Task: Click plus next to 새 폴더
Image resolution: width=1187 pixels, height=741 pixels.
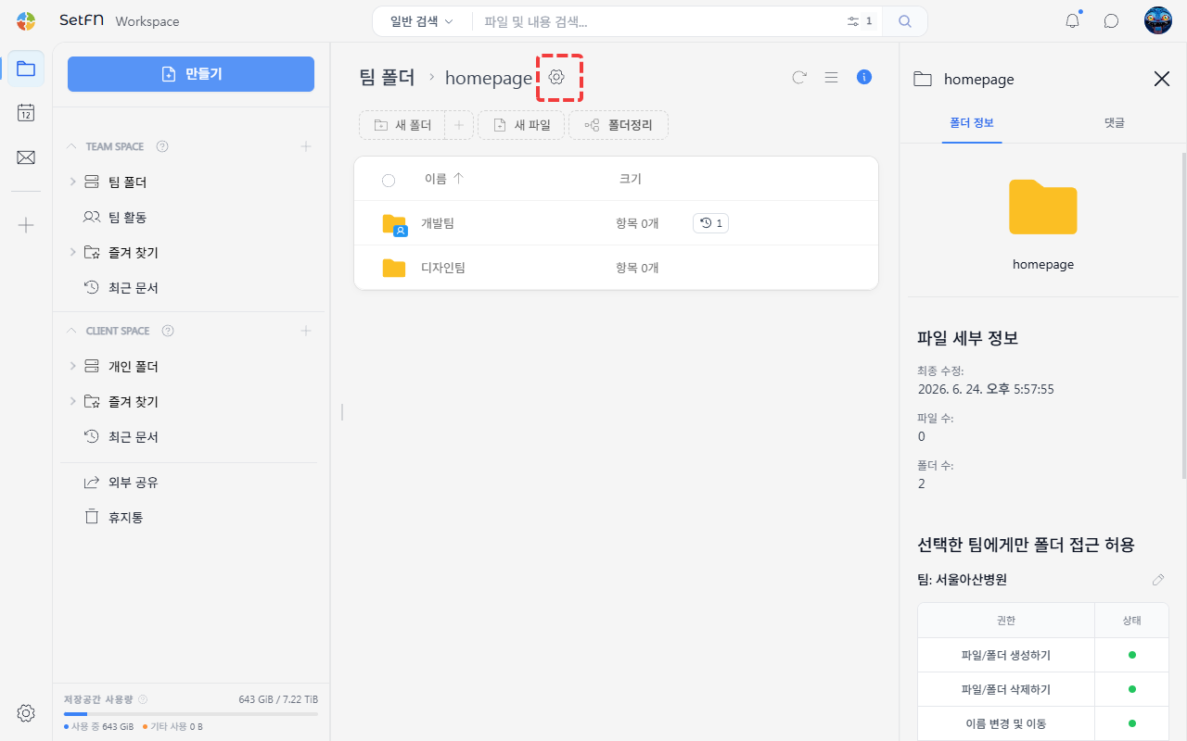Action: pyautogui.click(x=459, y=125)
